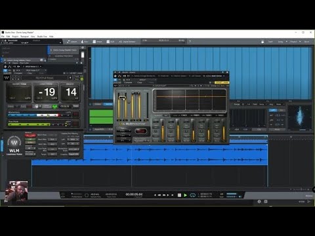Open the Project menu
This screenshot has width=315, height=236.
(x=15, y=37)
